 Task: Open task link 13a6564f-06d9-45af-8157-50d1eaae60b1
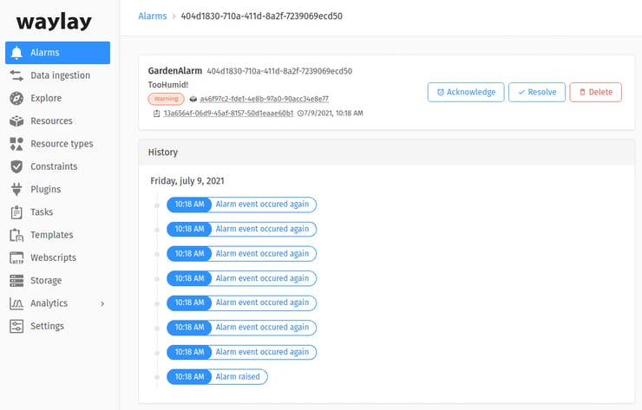click(228, 114)
